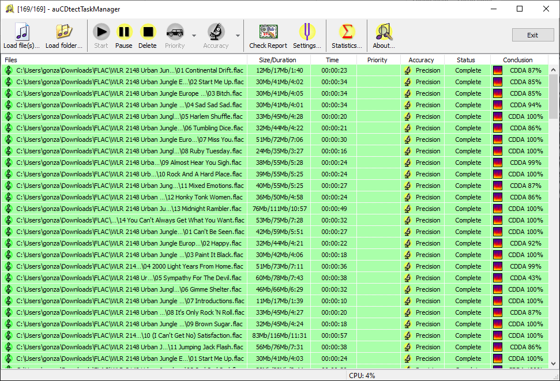Select It's Only Rock 'N Roll row
The height and width of the screenshot is (381, 560).
click(x=275, y=312)
